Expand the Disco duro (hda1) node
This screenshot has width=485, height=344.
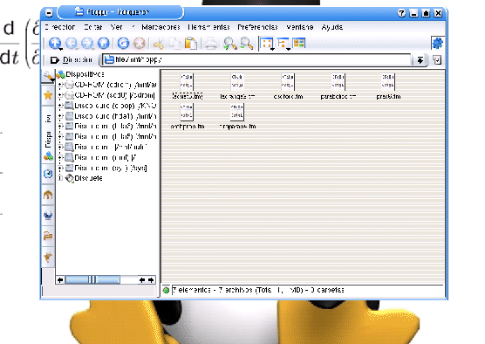61,116
